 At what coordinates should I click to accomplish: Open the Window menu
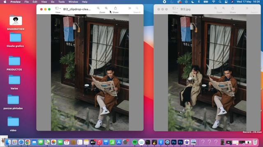73,2
